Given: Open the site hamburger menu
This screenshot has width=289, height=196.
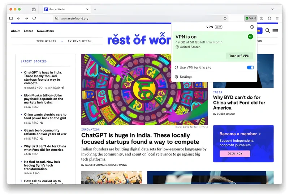Looking at the screenshot, I should [275, 31].
